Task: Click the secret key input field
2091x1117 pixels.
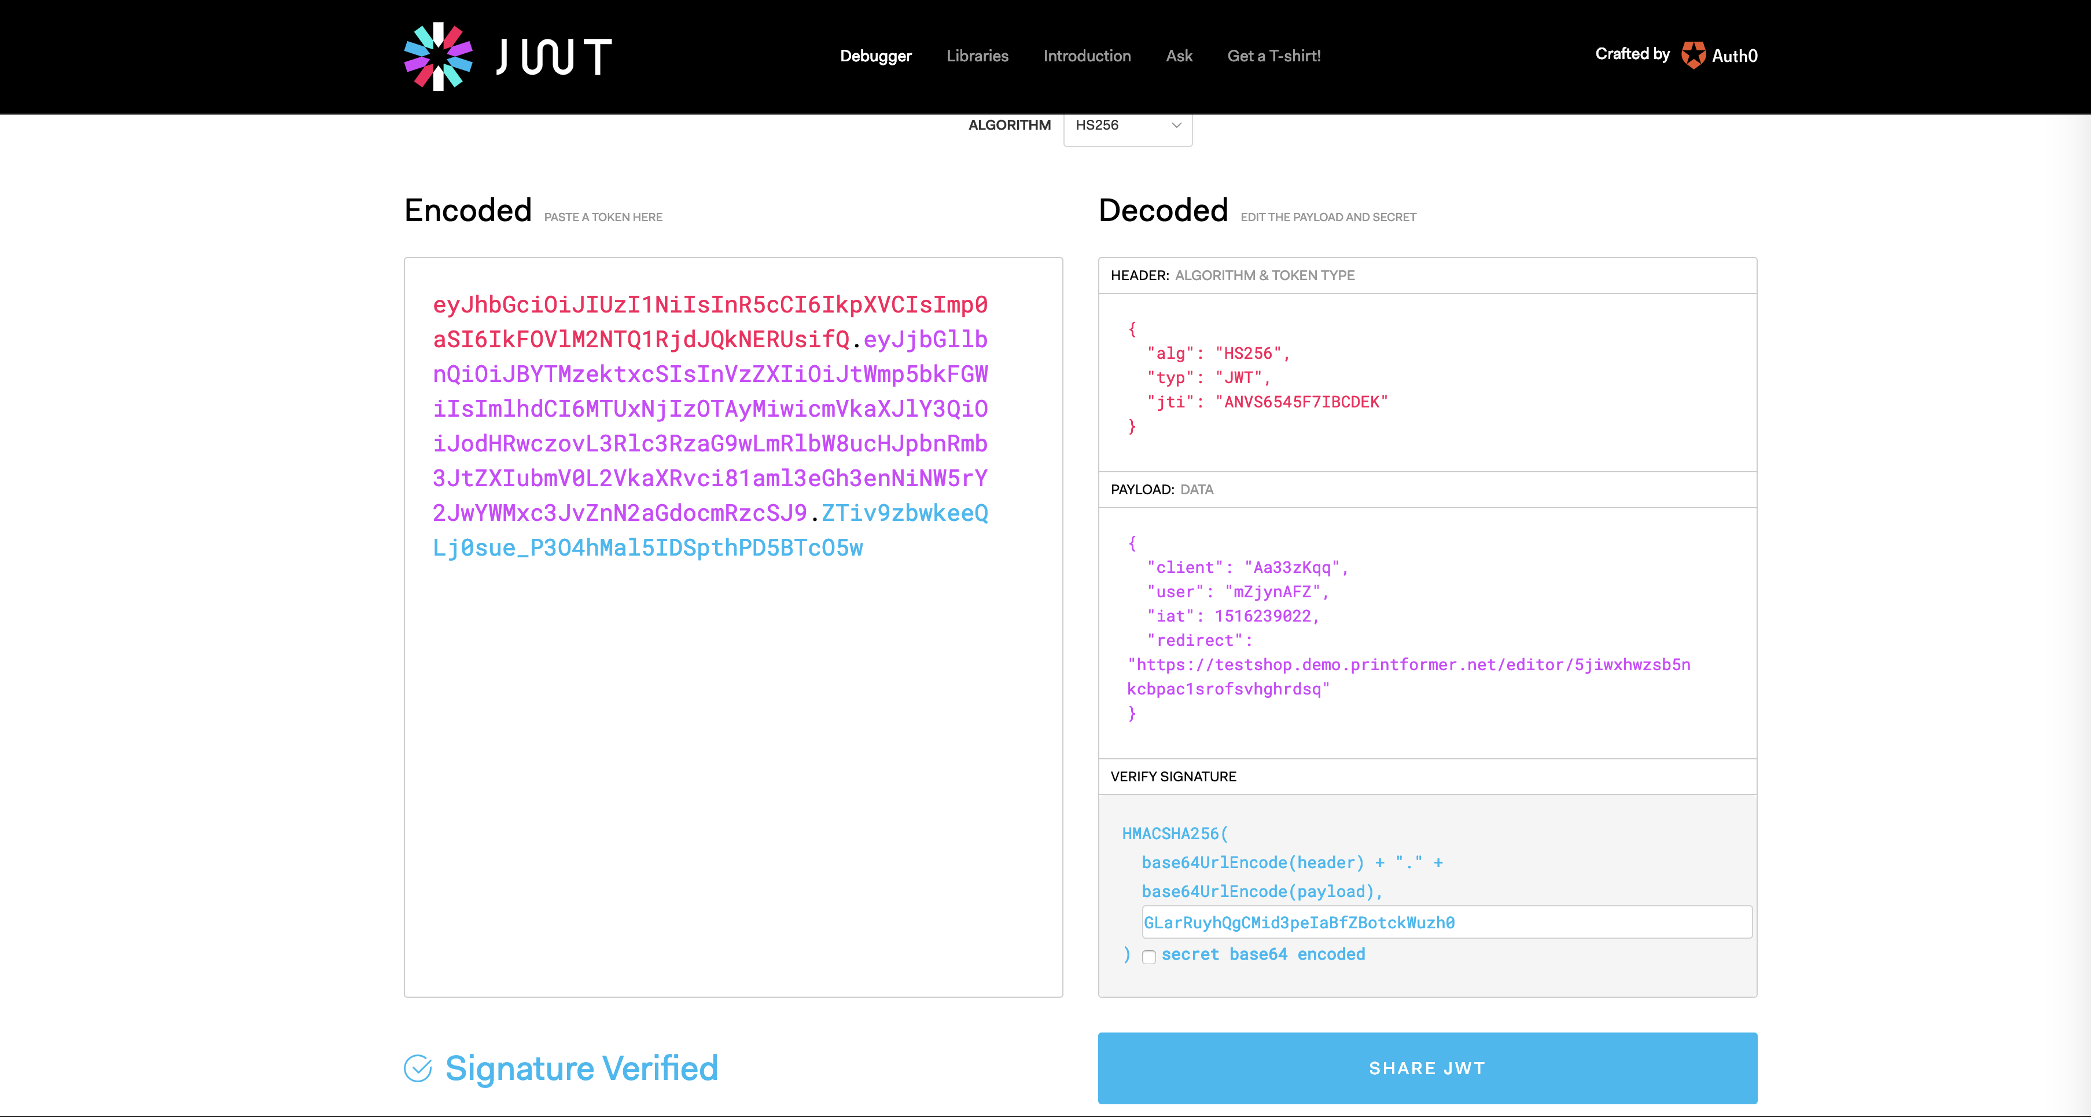Action: [x=1446, y=922]
